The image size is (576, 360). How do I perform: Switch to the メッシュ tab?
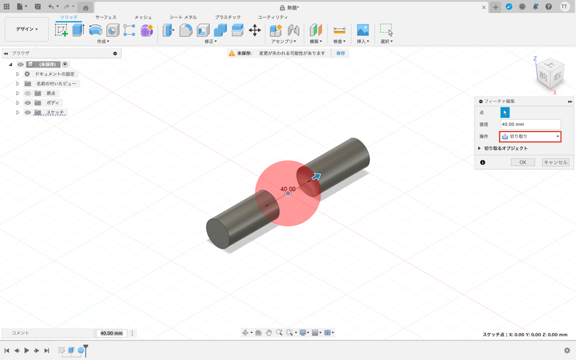tap(143, 17)
